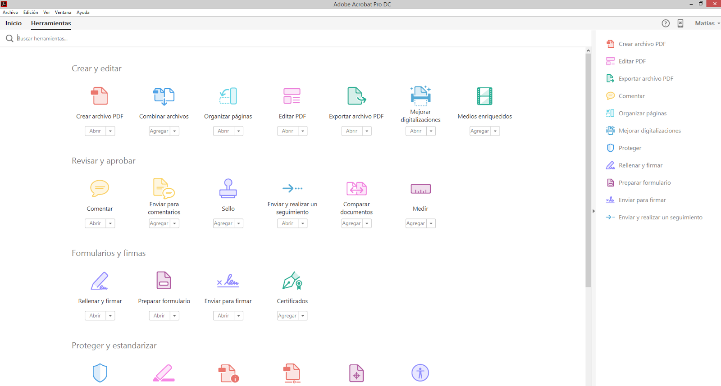Click Abrir button under Crear archivo PDF

tap(95, 131)
